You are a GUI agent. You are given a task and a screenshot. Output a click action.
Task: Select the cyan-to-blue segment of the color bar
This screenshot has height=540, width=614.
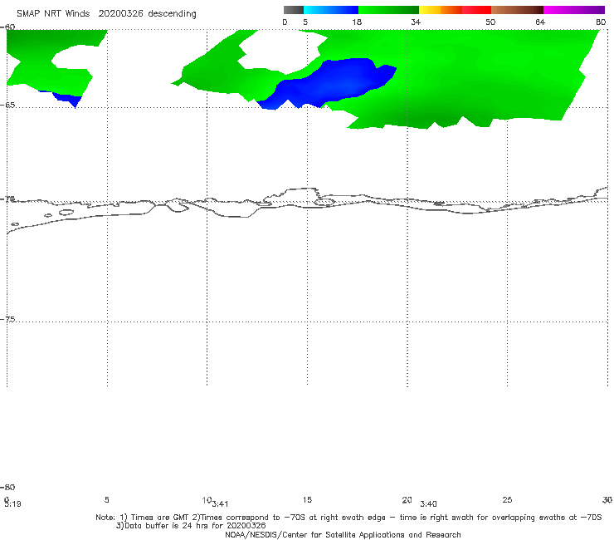click(x=331, y=10)
